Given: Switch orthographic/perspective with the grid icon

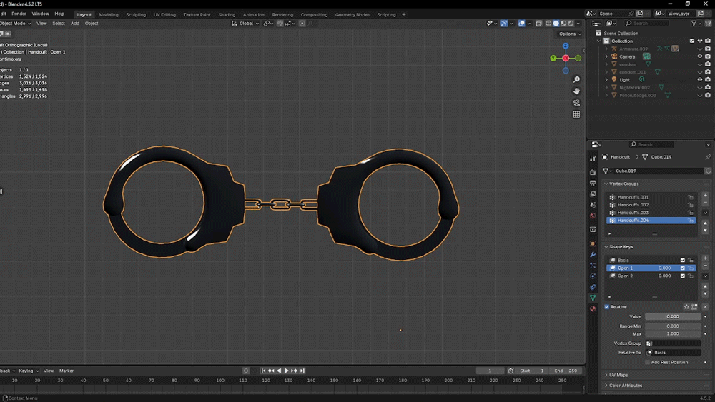Looking at the screenshot, I should pos(577,114).
